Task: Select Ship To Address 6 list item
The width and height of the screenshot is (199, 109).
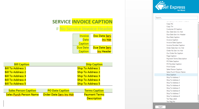Action: click(x=173, y=91)
